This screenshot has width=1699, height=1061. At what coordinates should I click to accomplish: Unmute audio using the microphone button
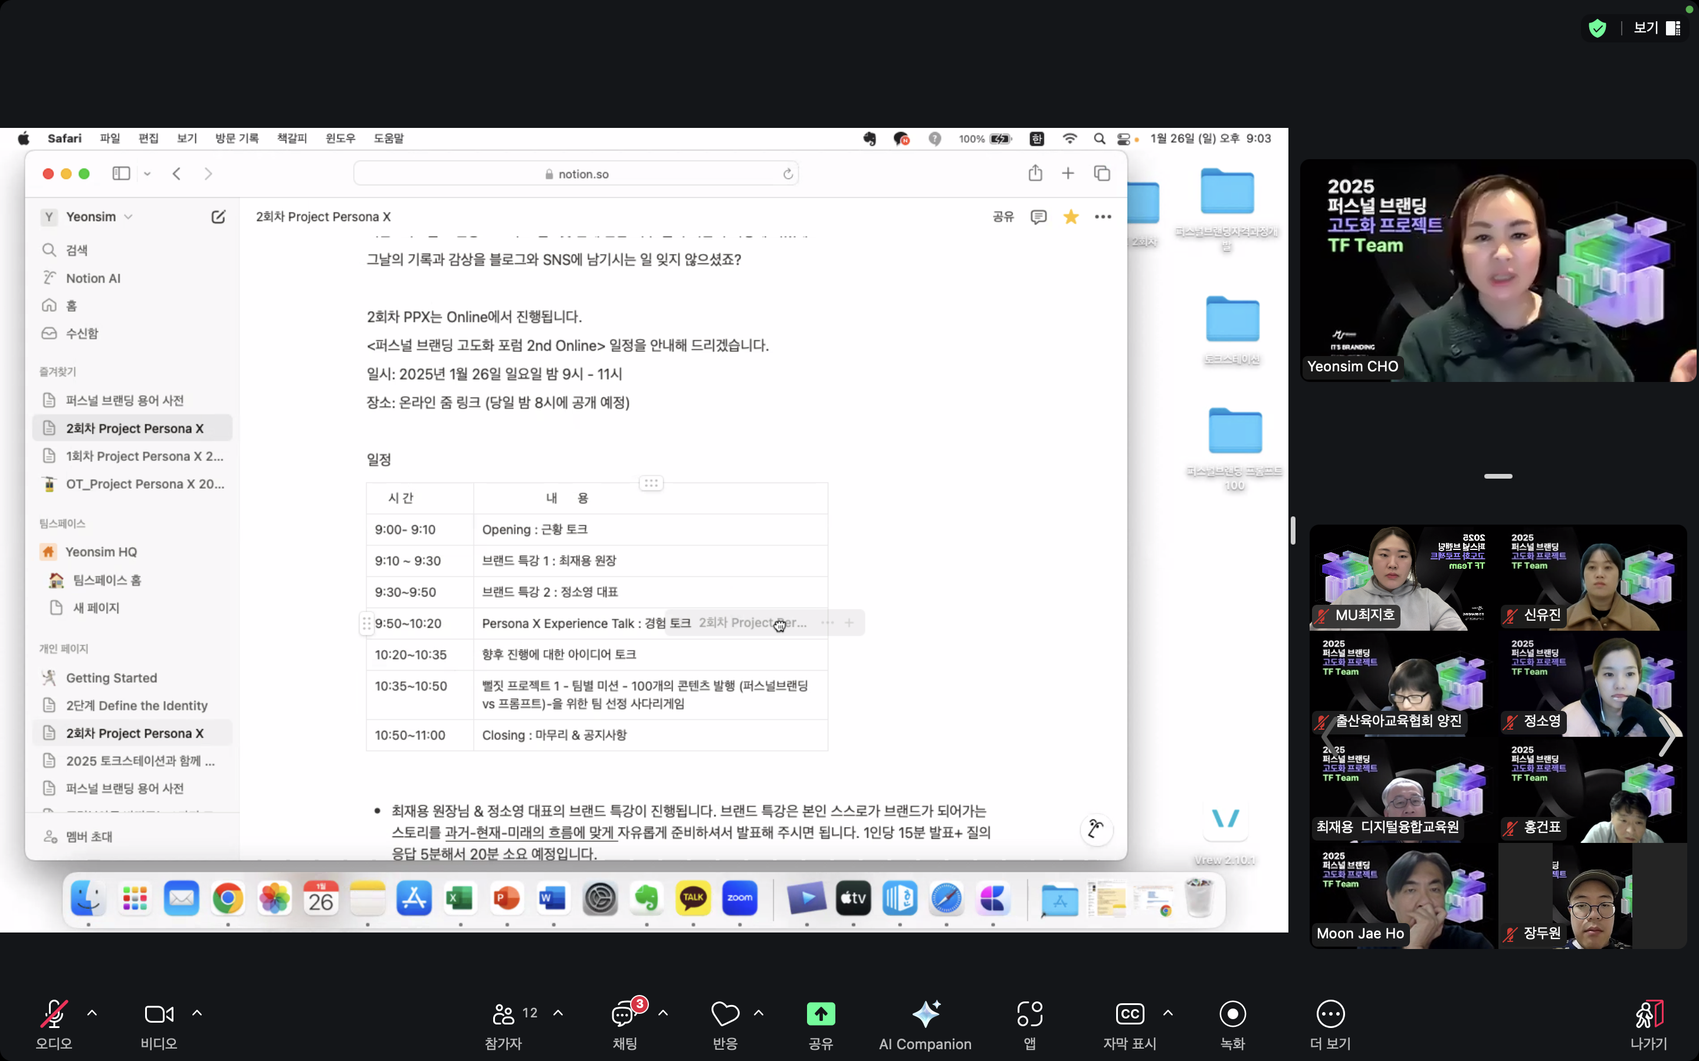[54, 1014]
